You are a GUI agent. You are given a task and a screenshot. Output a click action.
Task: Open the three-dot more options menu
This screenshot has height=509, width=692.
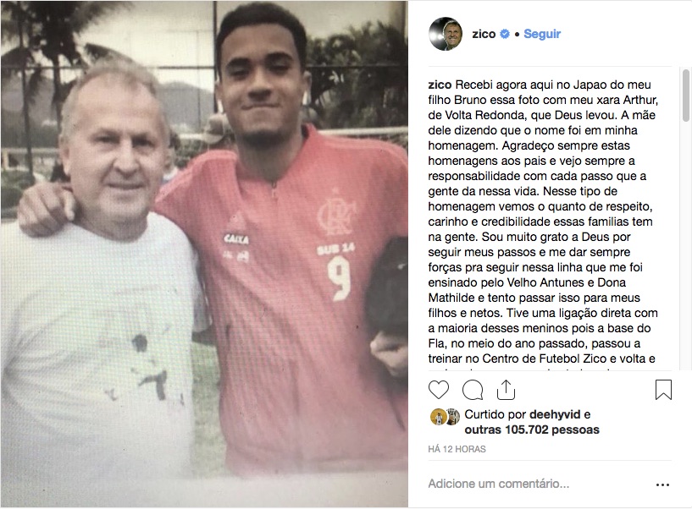(662, 484)
